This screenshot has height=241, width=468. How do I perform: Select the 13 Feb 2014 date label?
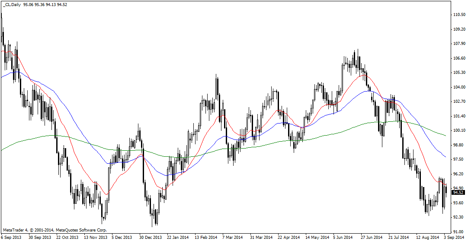pos(205,238)
